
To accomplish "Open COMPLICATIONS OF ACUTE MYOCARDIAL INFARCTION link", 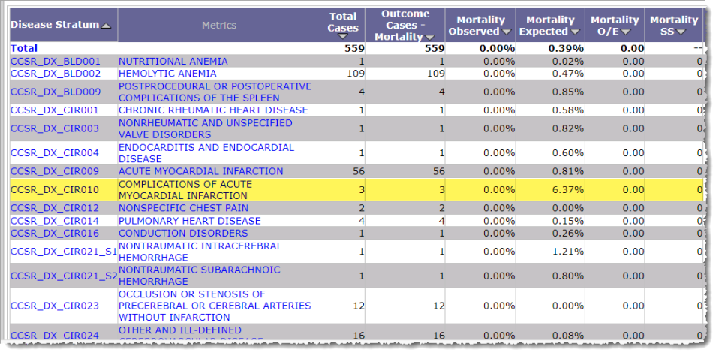I will (185, 189).
